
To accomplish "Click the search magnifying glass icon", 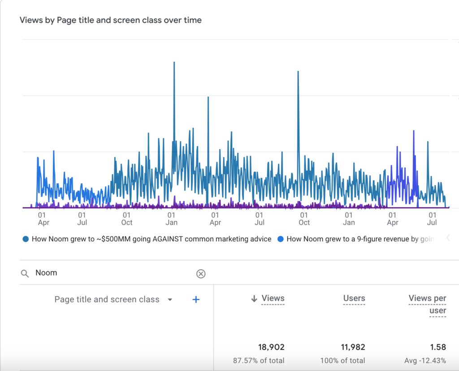I will 25,272.
